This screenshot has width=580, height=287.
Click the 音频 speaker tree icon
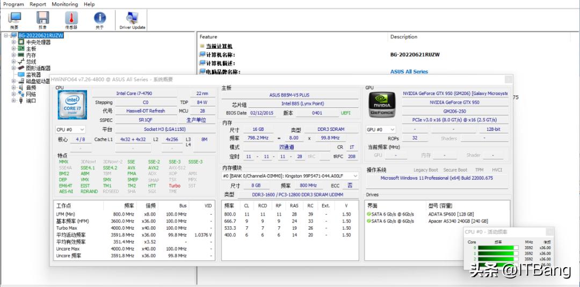(x=21, y=87)
